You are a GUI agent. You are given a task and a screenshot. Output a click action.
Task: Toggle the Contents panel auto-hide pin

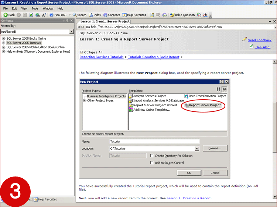click(x=68, y=21)
